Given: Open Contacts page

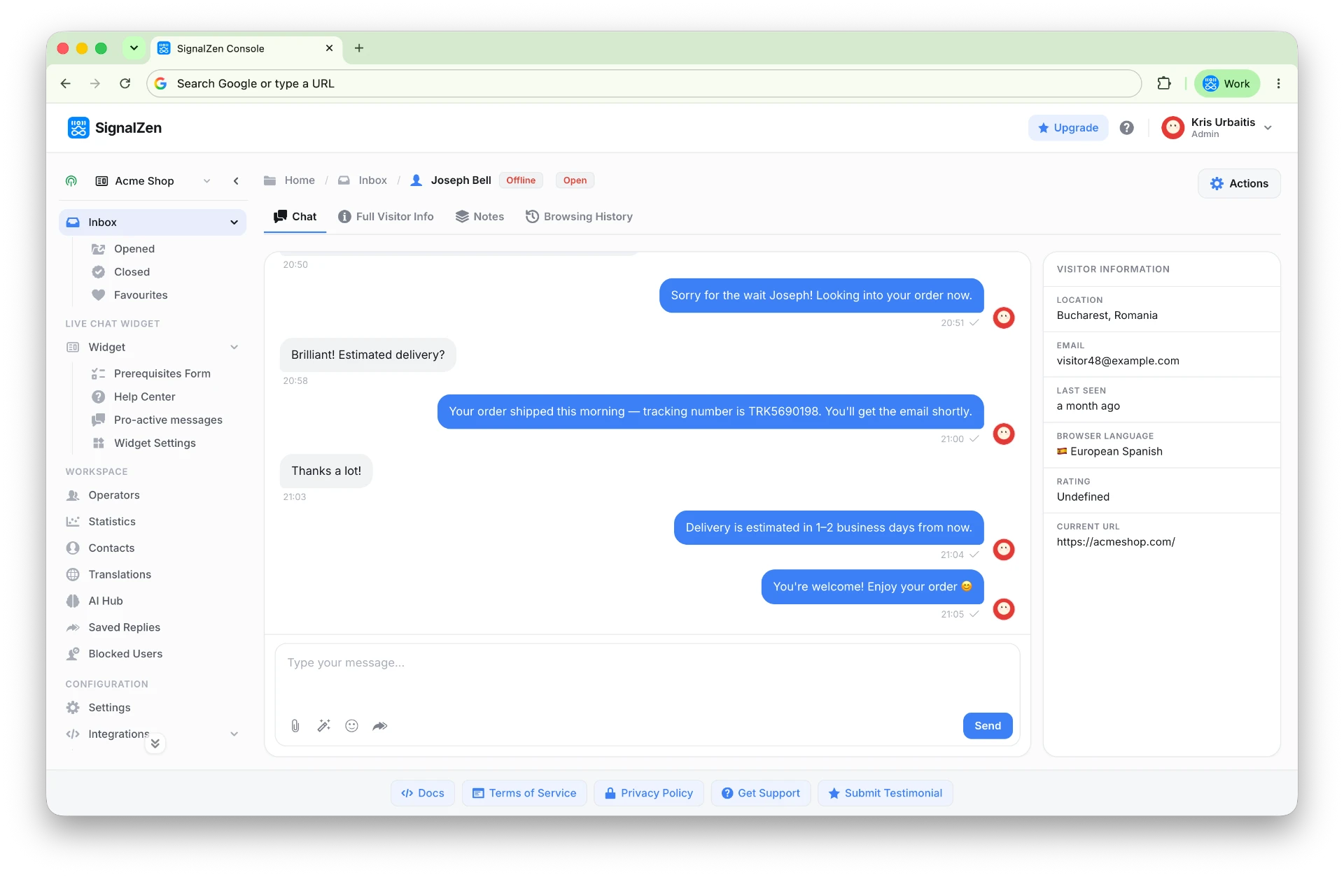Looking at the screenshot, I should pos(111,548).
